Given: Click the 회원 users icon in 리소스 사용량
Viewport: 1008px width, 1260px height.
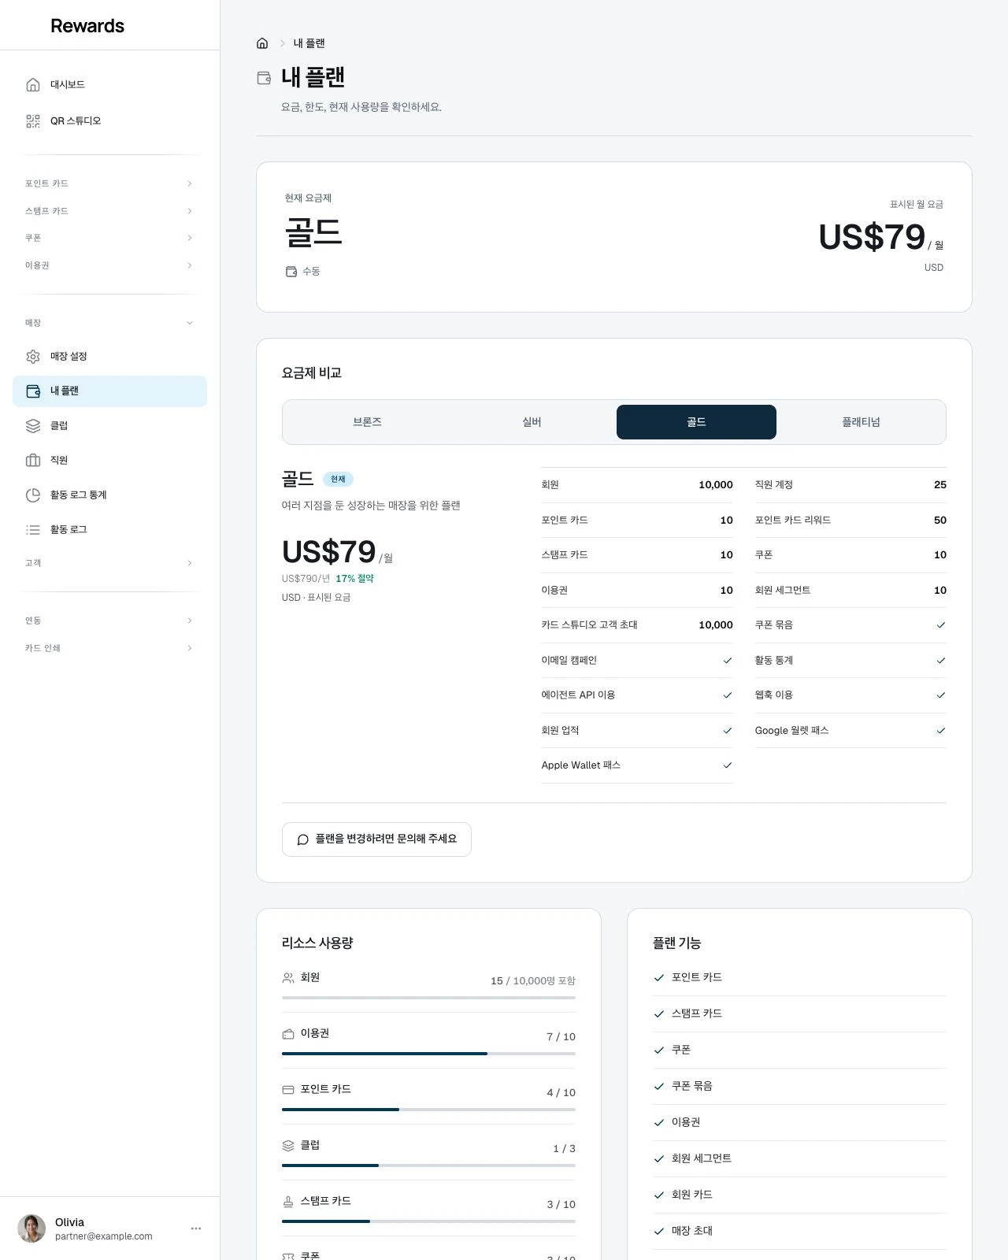Looking at the screenshot, I should (x=288, y=977).
